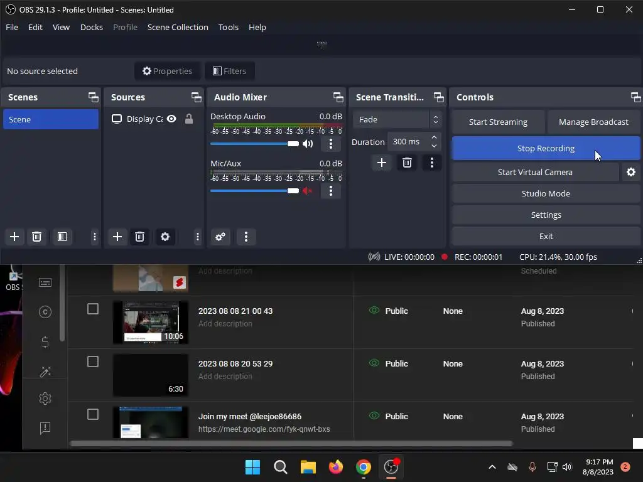Undock the Controls panel
This screenshot has height=482, width=643.
[x=635, y=97]
